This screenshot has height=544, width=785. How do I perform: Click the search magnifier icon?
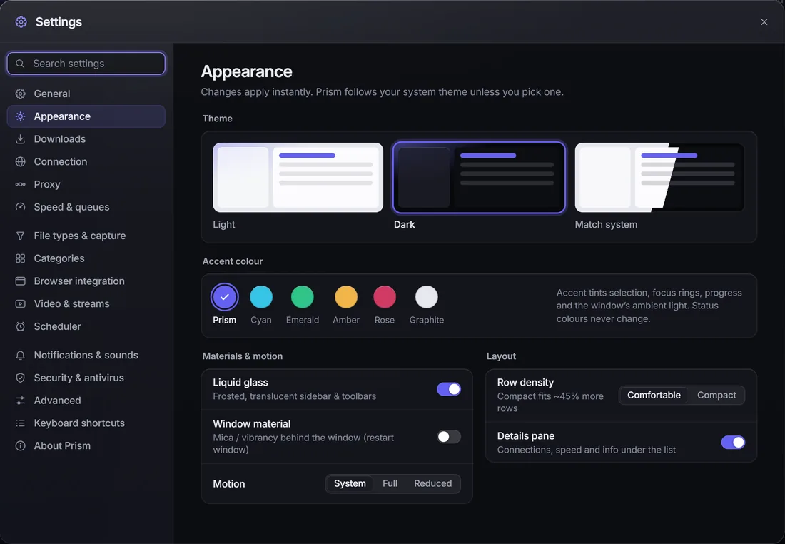(x=20, y=64)
